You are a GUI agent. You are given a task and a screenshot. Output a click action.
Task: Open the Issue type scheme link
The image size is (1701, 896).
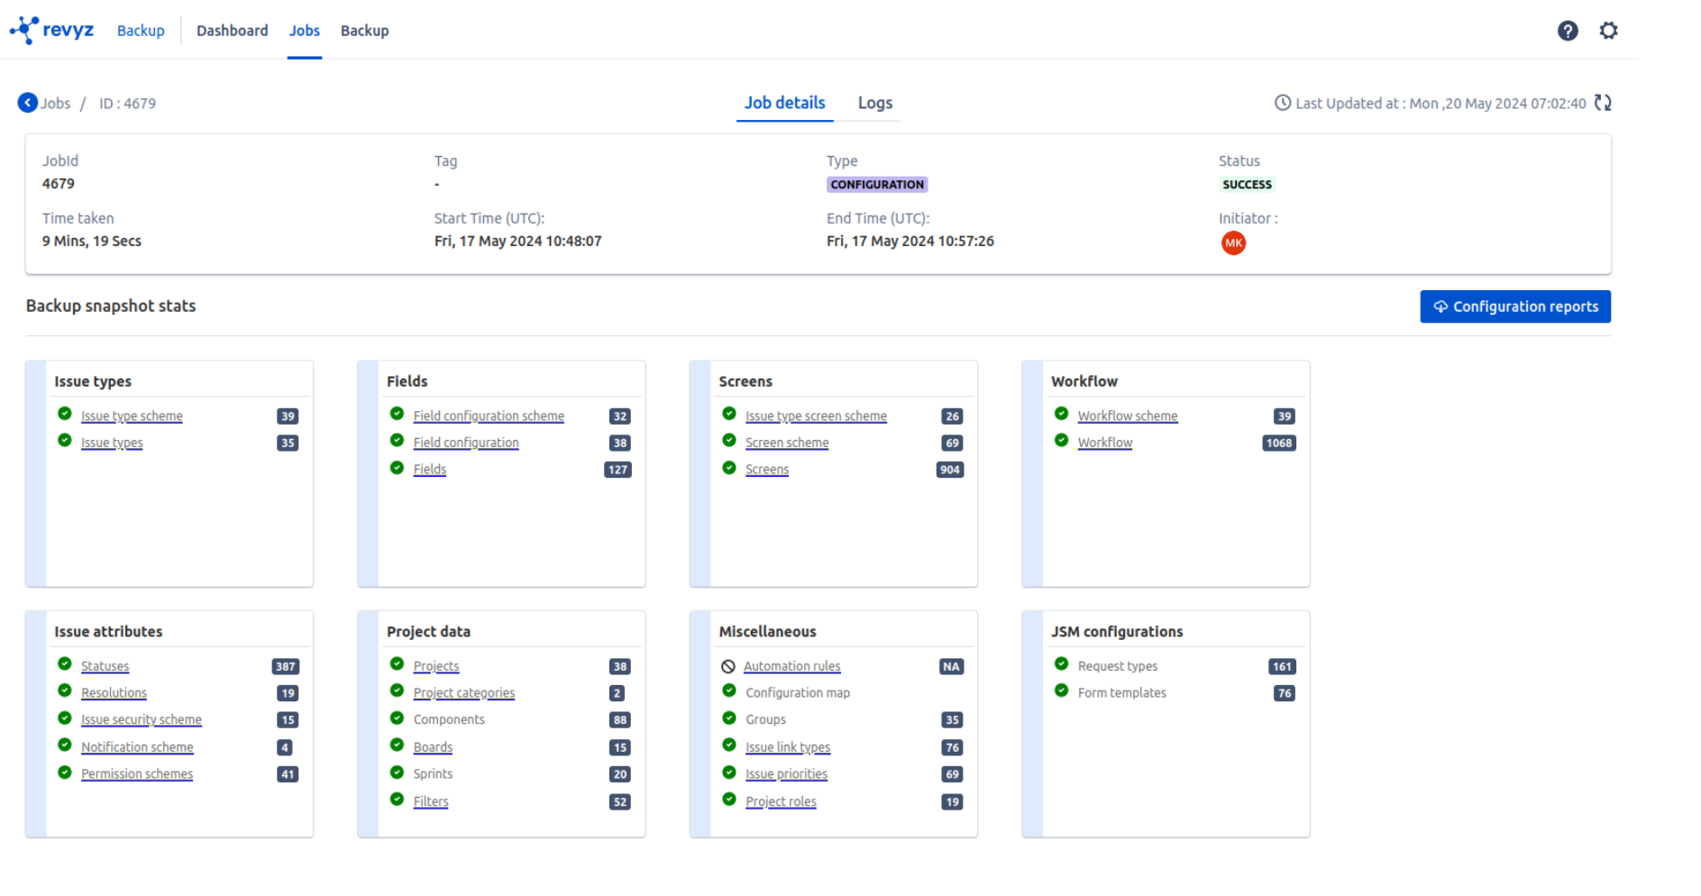[132, 416]
